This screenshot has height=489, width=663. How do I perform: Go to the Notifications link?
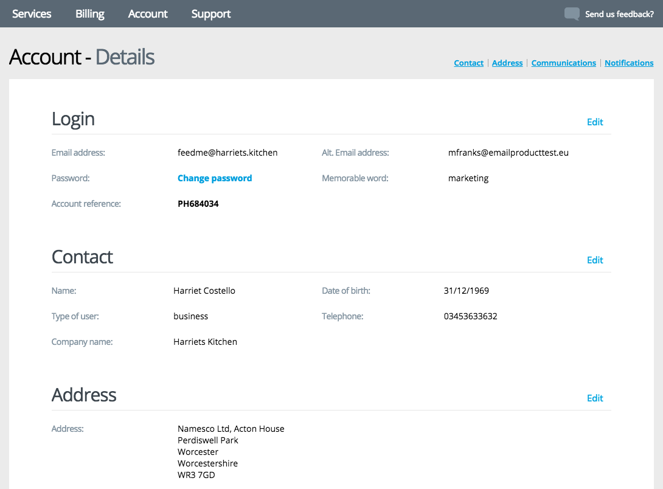coord(629,63)
